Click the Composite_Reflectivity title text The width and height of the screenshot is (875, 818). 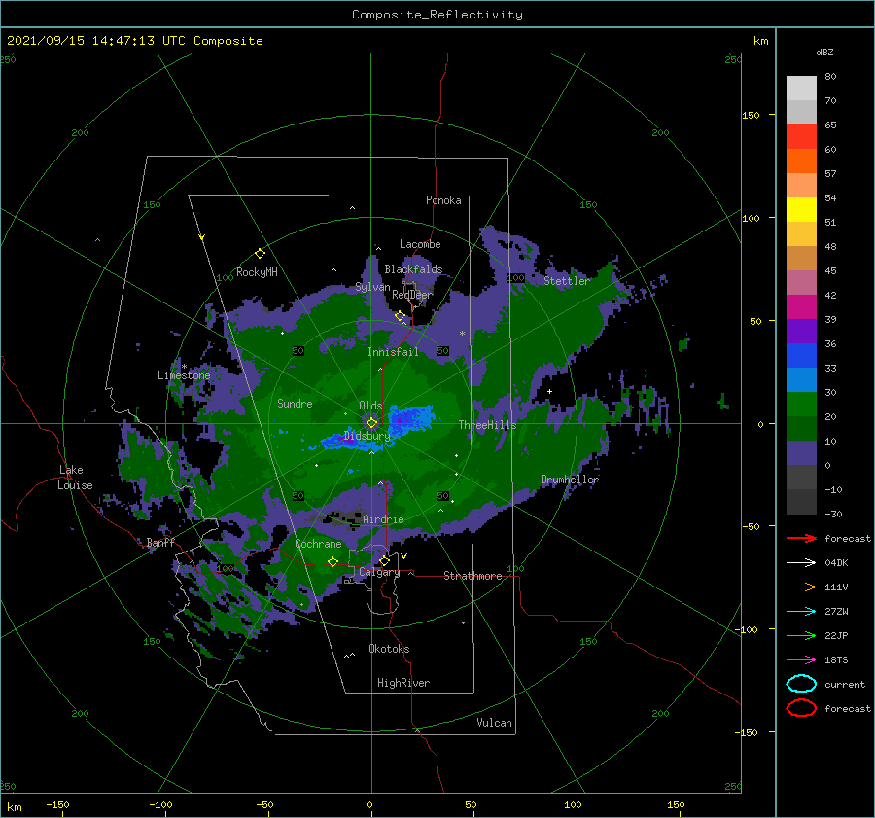pos(437,15)
